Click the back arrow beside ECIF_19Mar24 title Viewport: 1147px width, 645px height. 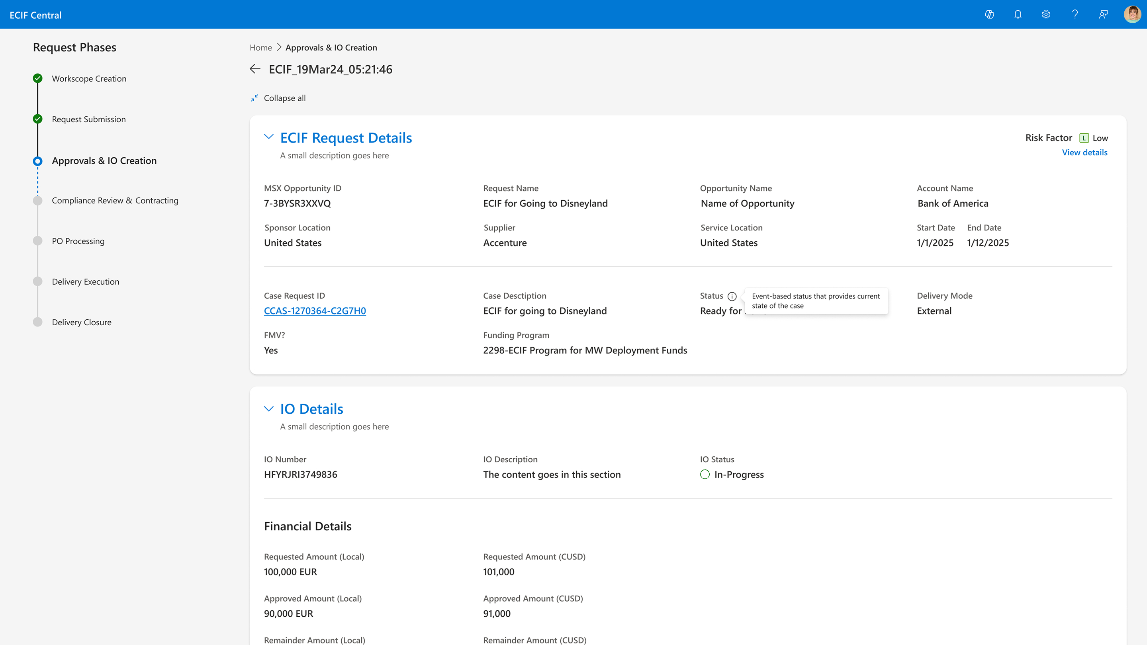pos(255,69)
